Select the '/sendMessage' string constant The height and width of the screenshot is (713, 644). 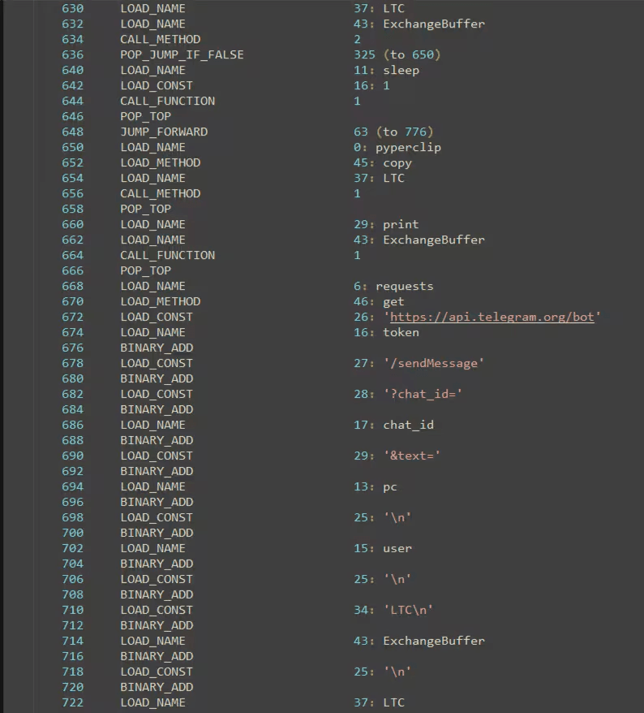click(434, 363)
